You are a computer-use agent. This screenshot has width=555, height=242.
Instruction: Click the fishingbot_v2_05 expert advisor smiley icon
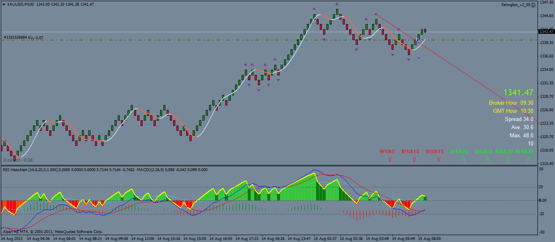[533, 4]
